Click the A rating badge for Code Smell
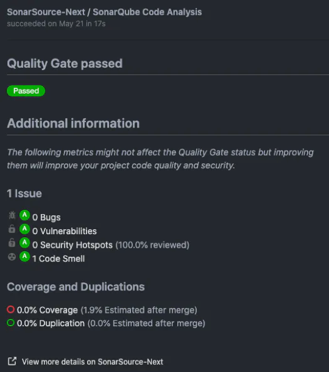The image size is (329, 372). click(24, 257)
